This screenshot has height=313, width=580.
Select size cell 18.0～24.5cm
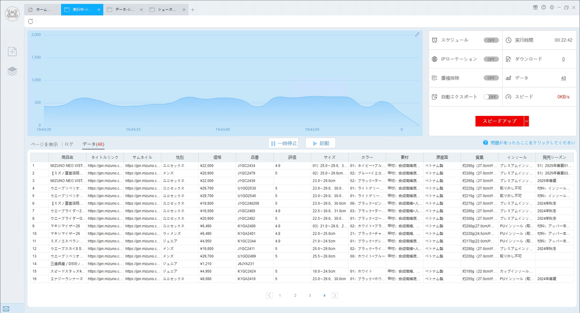(x=330, y=271)
